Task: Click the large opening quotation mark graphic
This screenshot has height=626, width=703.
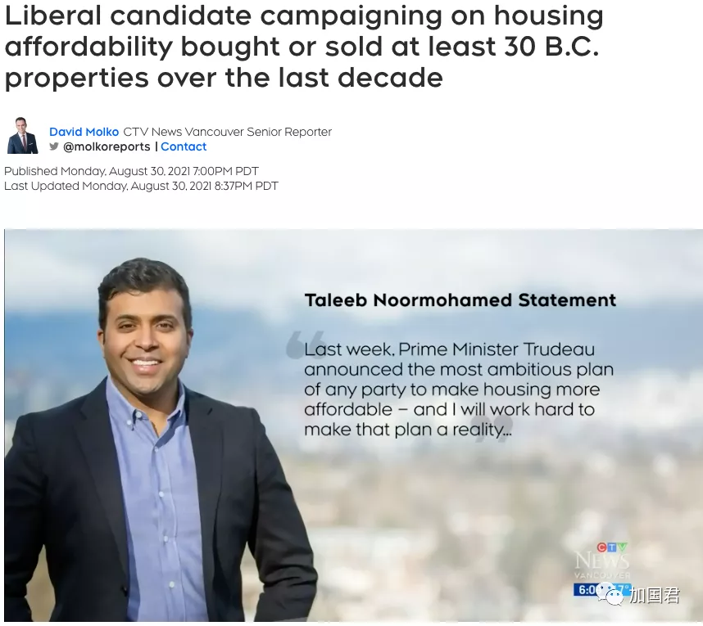Action: click(305, 345)
